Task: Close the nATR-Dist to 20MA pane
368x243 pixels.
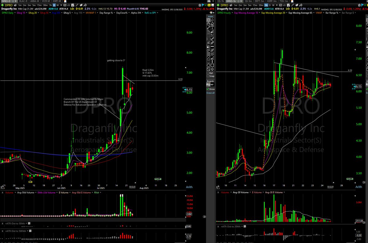Action: pos(218,226)
